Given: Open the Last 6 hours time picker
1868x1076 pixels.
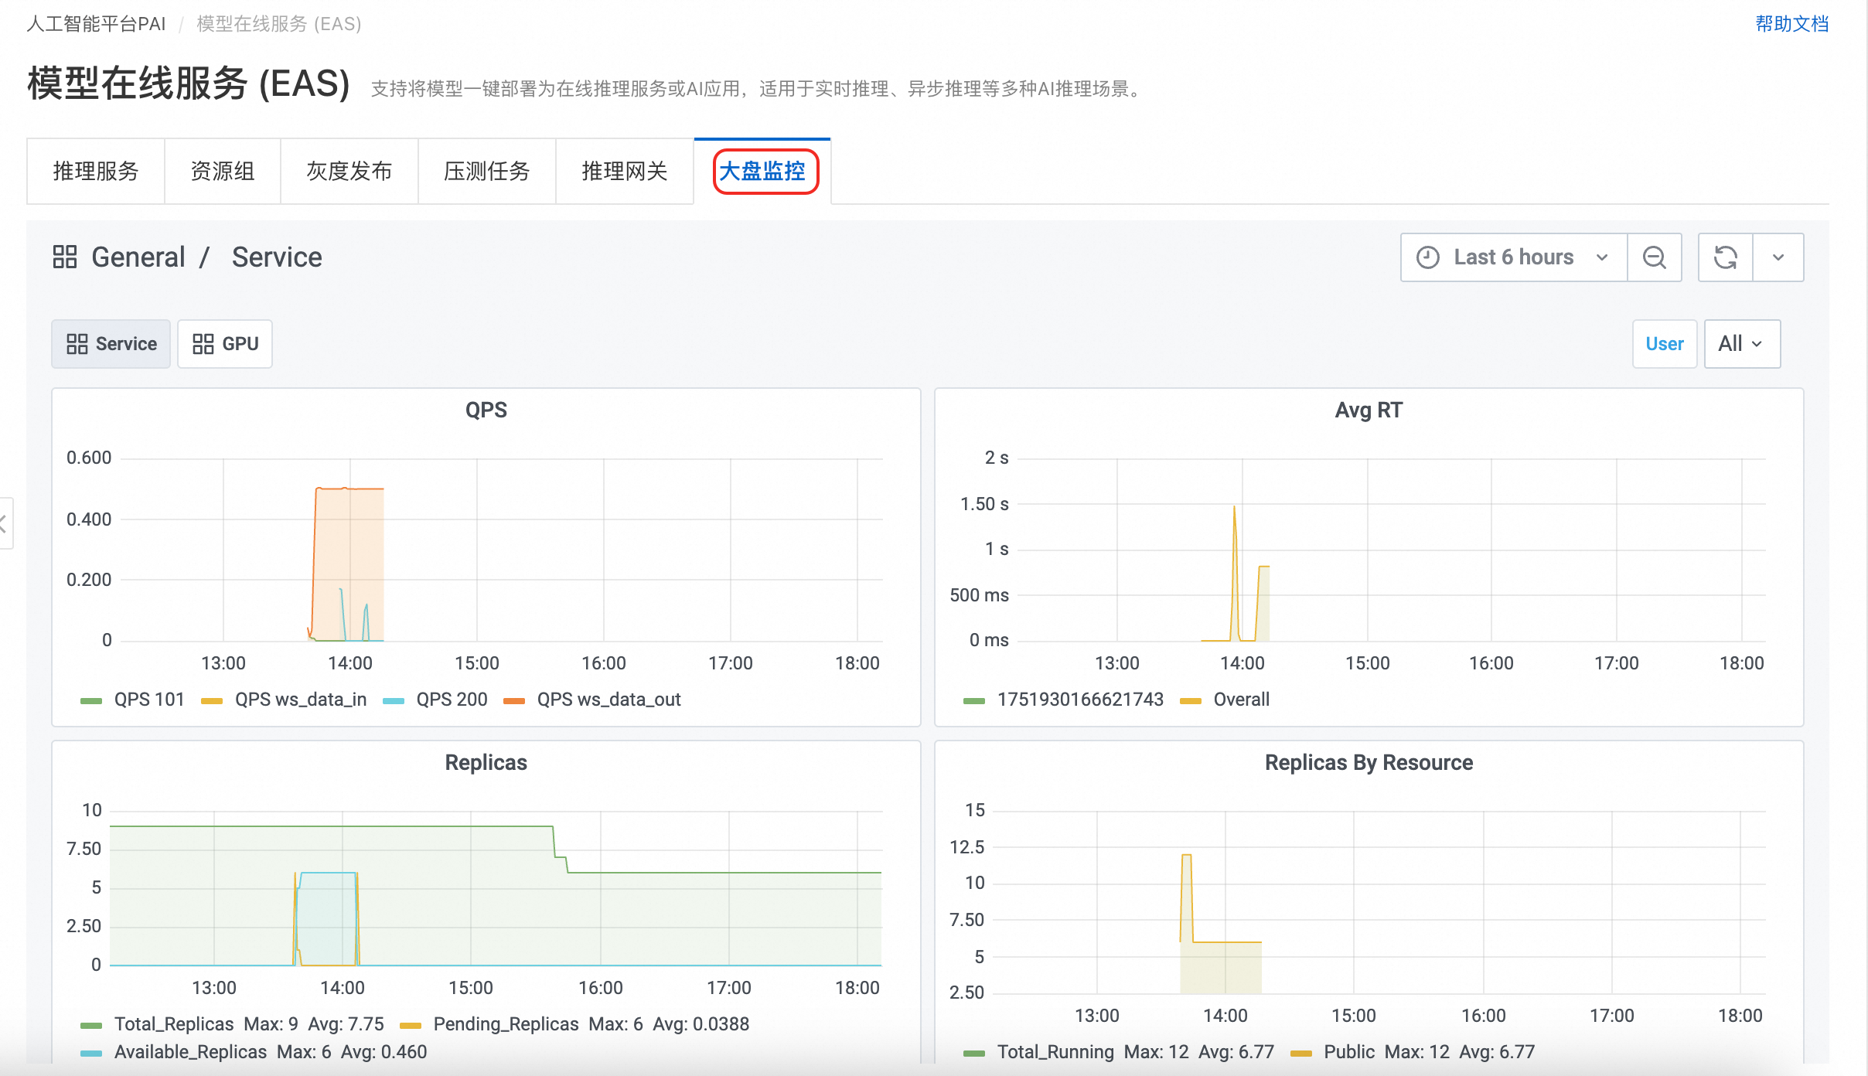Looking at the screenshot, I should coord(1514,257).
